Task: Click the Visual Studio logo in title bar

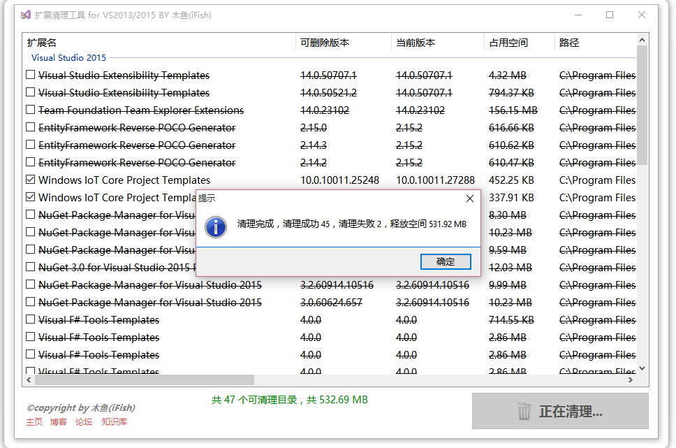Action: [26, 15]
